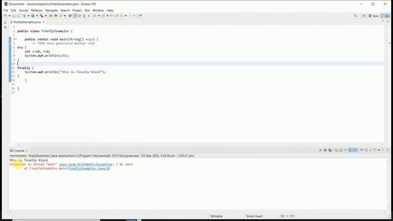393x221 pixels.
Task: Open the Window menu
Action: coord(98,10)
